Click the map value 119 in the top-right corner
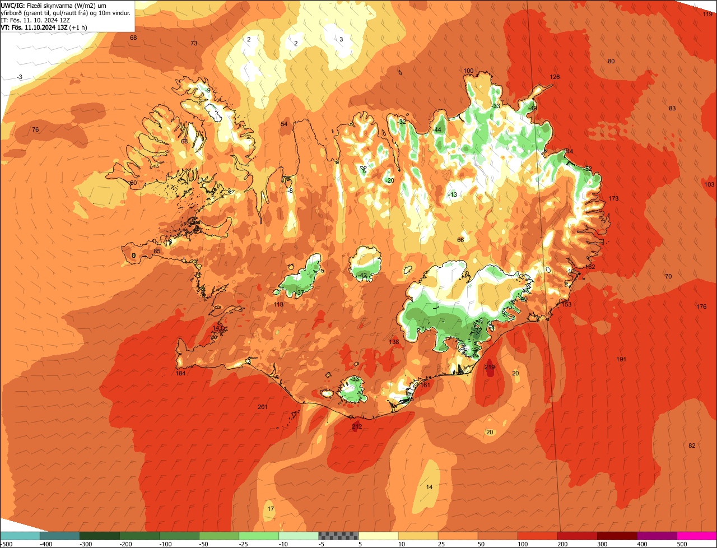 [x=707, y=14]
